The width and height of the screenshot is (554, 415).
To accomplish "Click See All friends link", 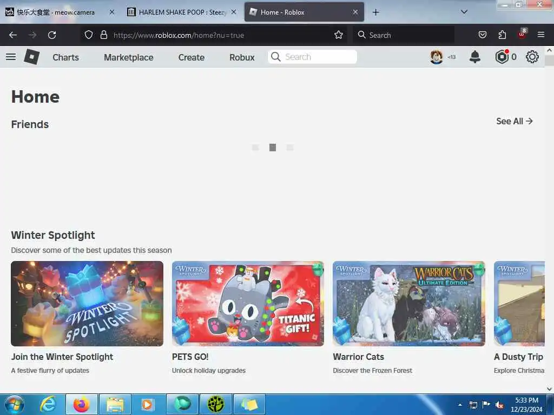I will pyautogui.click(x=514, y=122).
